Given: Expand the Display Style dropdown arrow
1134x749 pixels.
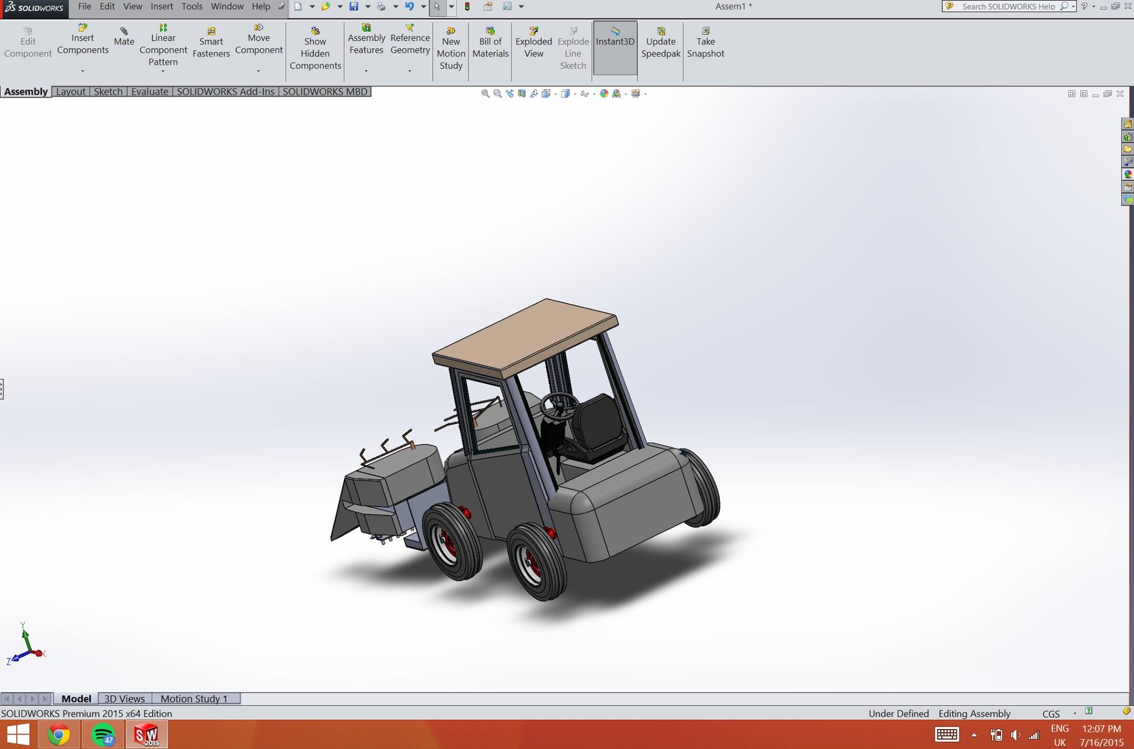Looking at the screenshot, I should (x=575, y=94).
